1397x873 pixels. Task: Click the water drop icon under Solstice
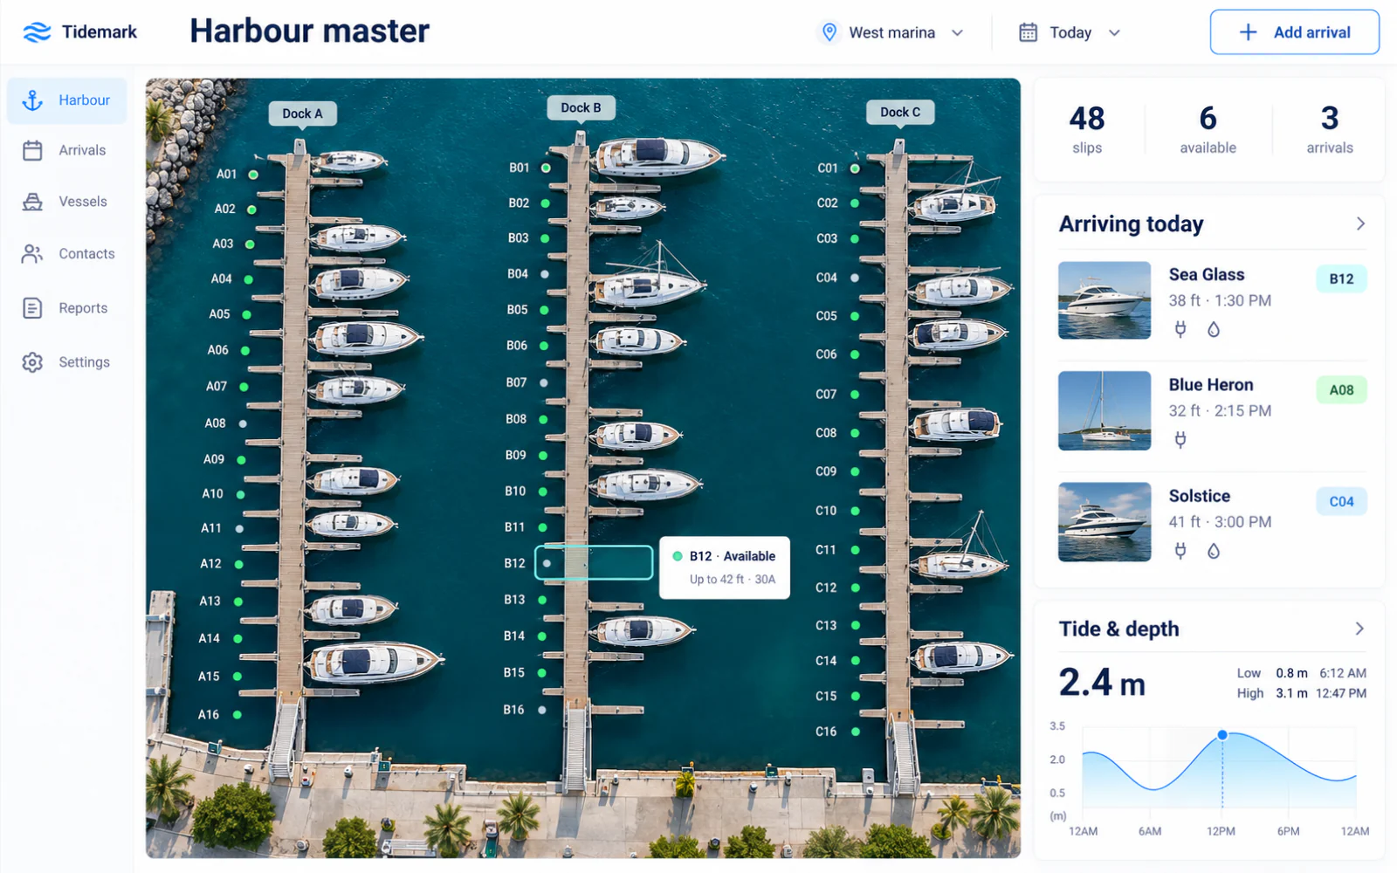(1214, 551)
